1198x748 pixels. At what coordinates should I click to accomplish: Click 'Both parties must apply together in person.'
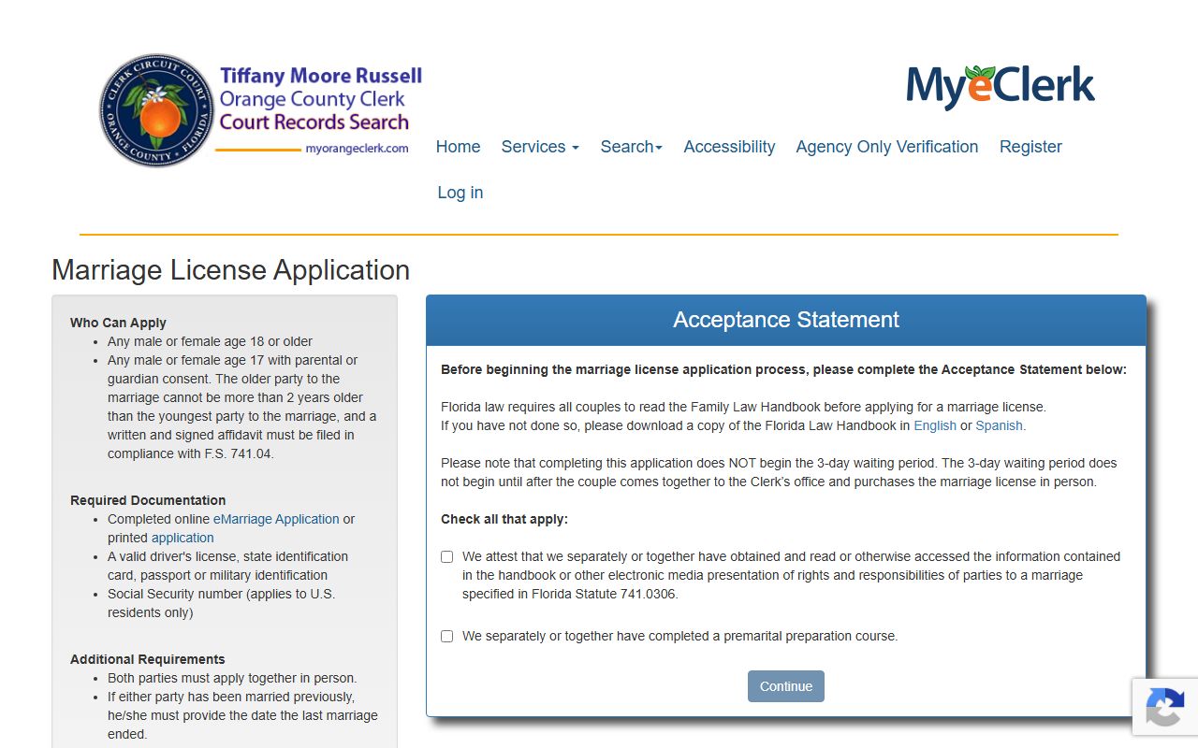(x=232, y=678)
